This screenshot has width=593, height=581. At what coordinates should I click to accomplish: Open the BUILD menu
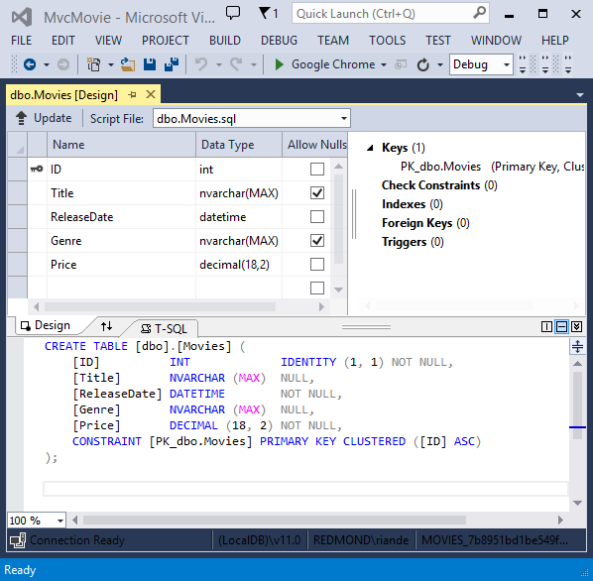(x=225, y=40)
